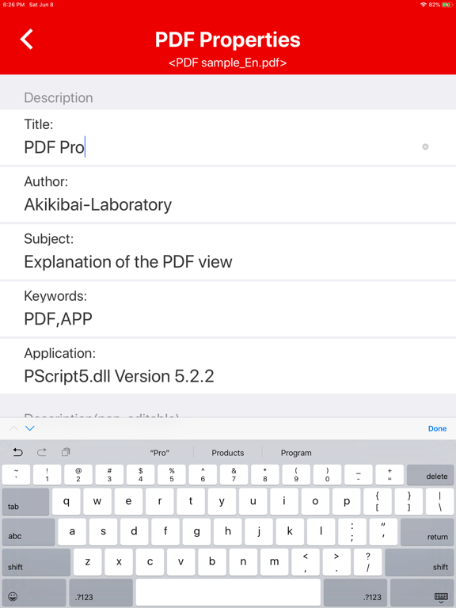Image resolution: width=456 pixels, height=608 pixels.
Task: Tap the 2 and at-sign key
Action: [x=78, y=475]
